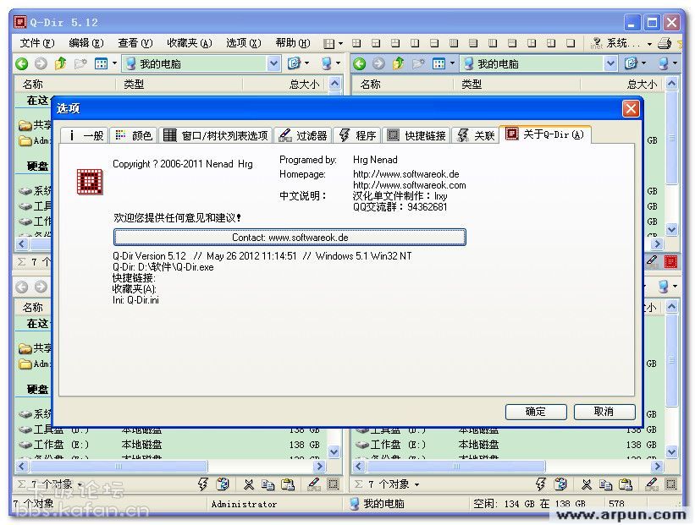Click the lightning icon in bottom-right pane status bar
Viewport: 695px width, 525px height.
[x=540, y=484]
